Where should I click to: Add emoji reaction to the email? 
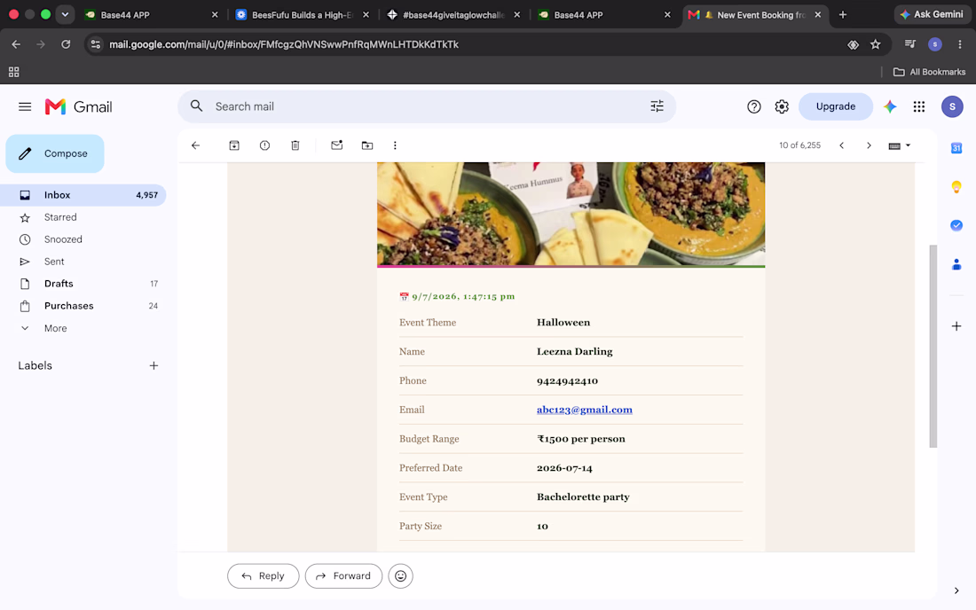[x=400, y=575]
